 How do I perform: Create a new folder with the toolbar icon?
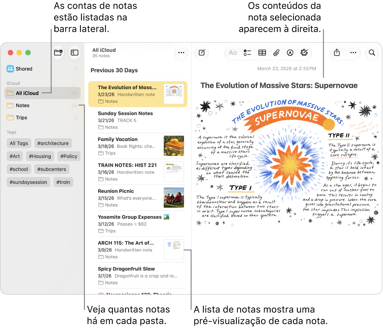pos(58,52)
